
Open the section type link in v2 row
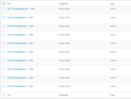113,78
